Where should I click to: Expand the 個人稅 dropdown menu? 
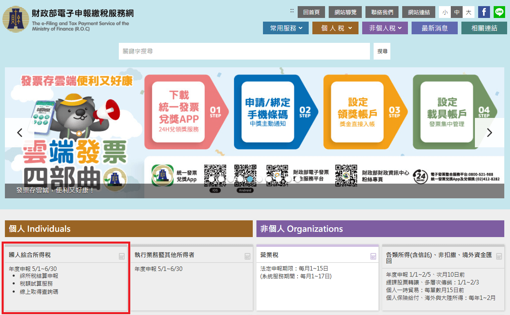(x=335, y=28)
